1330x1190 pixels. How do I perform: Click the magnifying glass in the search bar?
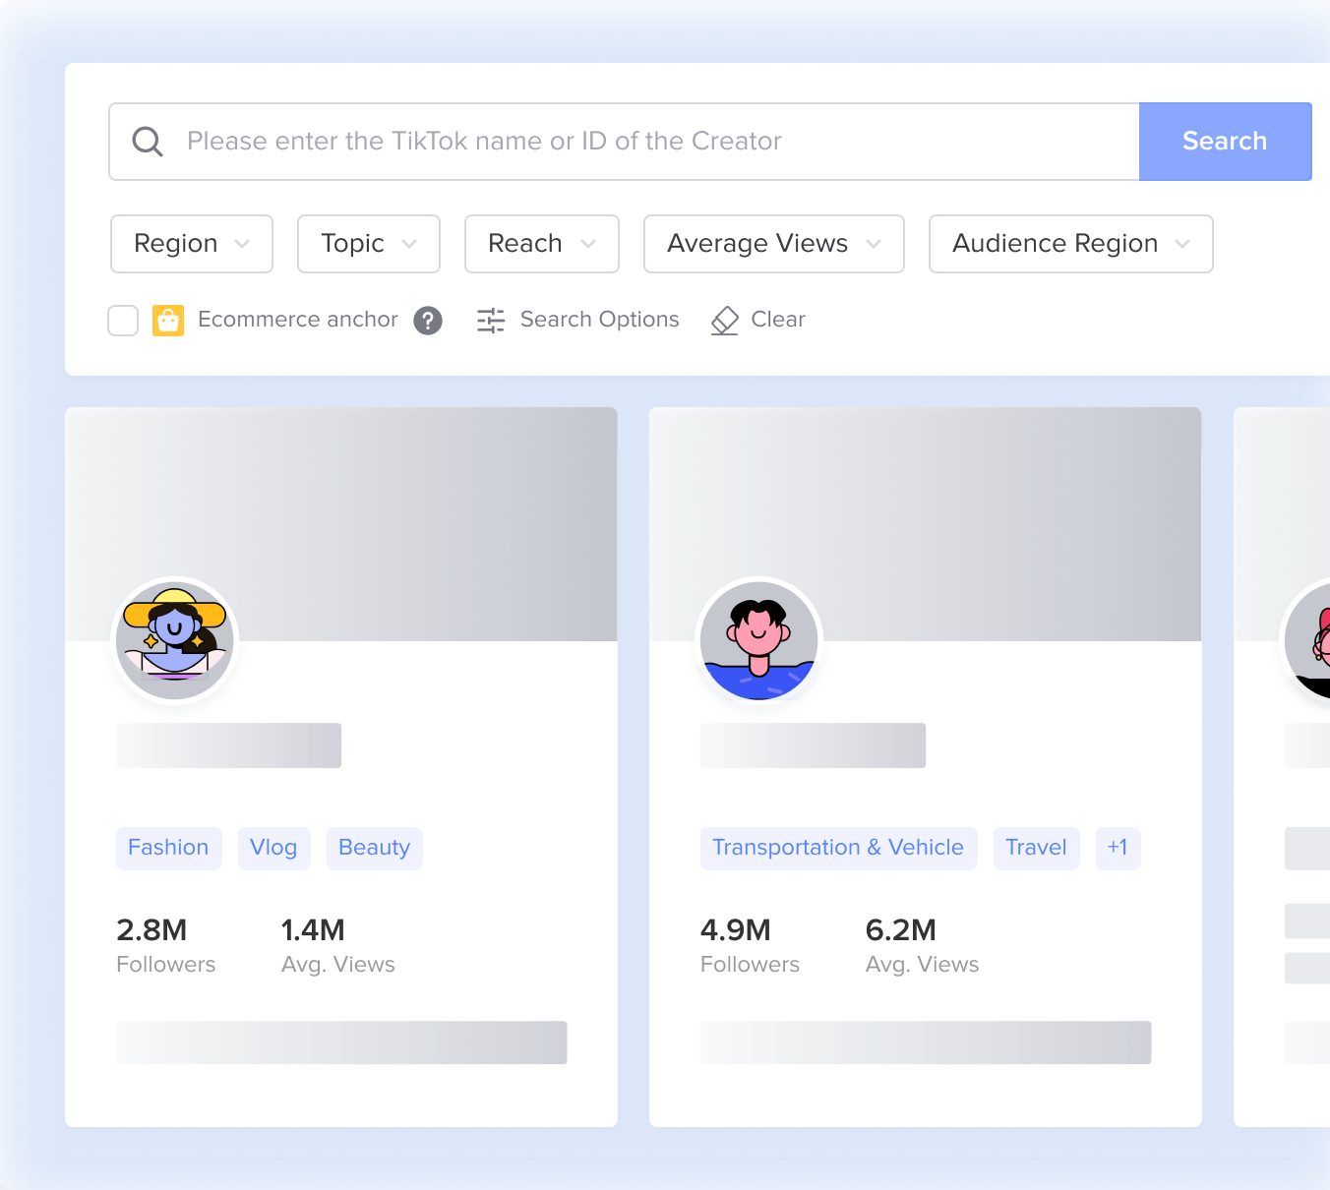(148, 141)
